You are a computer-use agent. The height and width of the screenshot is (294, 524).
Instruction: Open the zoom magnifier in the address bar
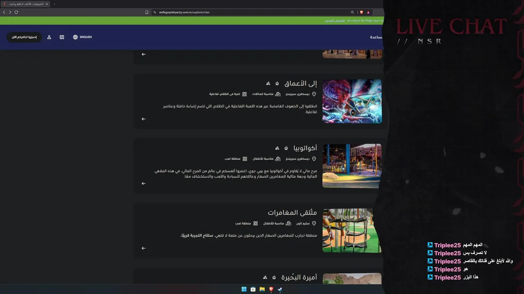pos(352,12)
